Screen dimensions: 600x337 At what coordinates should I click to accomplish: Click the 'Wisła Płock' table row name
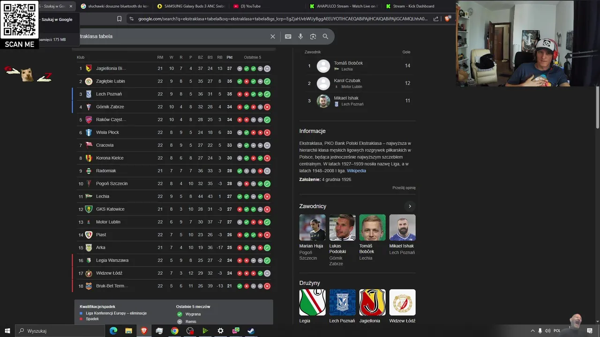[x=107, y=132]
